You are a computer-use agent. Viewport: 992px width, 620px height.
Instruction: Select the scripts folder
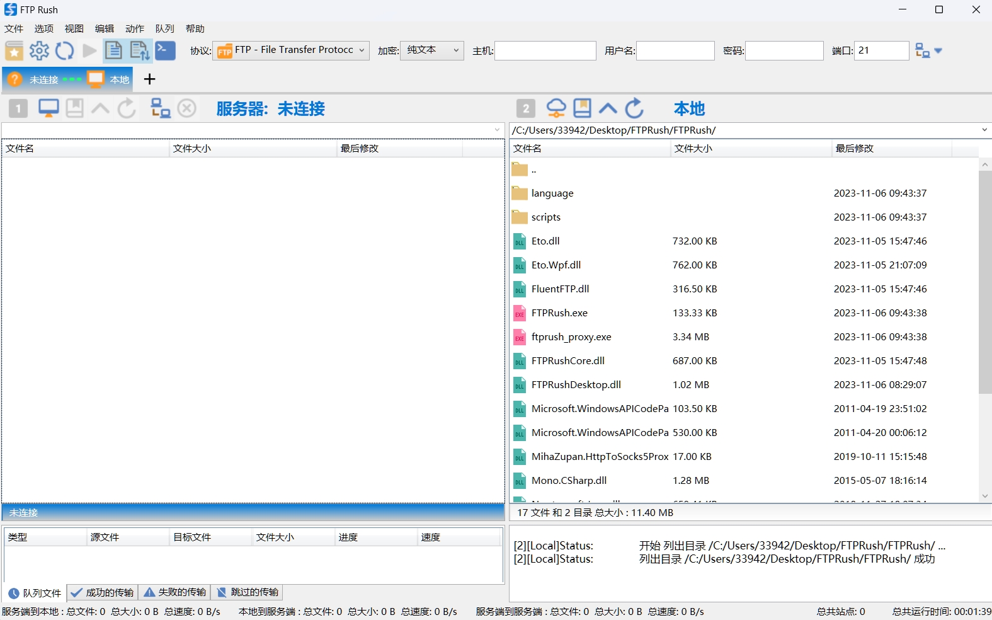click(x=744, y=217)
